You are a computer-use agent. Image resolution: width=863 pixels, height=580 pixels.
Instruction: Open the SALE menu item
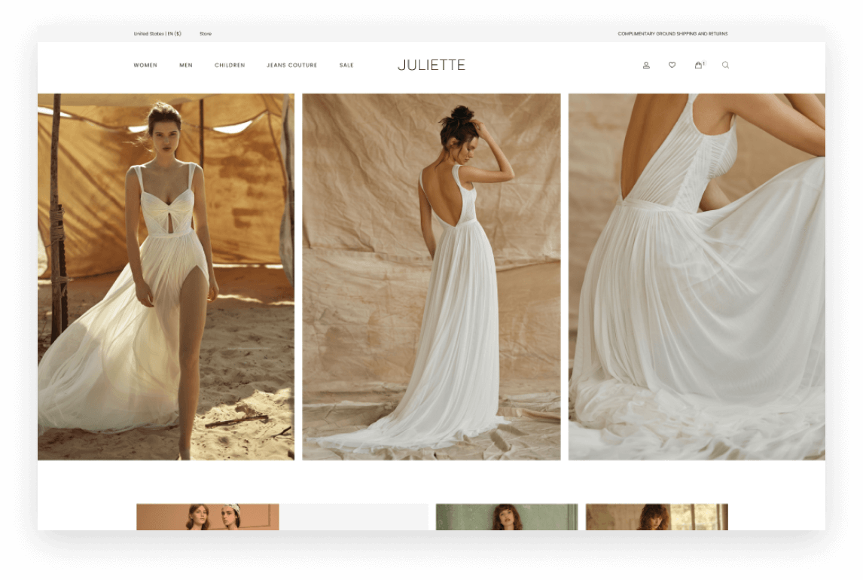point(346,66)
